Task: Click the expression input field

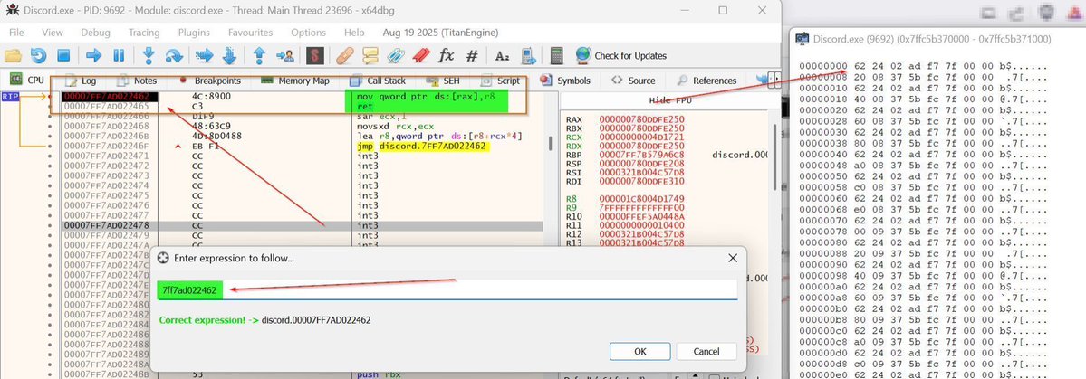Action: [447, 290]
